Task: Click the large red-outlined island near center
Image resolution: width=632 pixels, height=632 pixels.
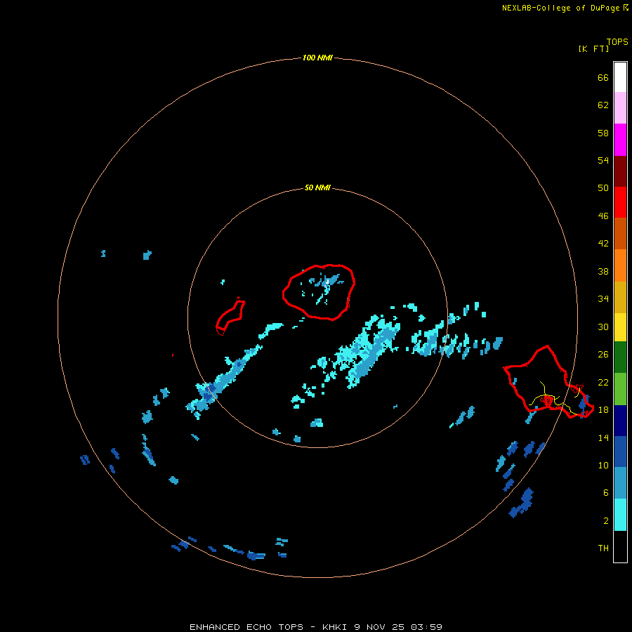Action: 319,292
